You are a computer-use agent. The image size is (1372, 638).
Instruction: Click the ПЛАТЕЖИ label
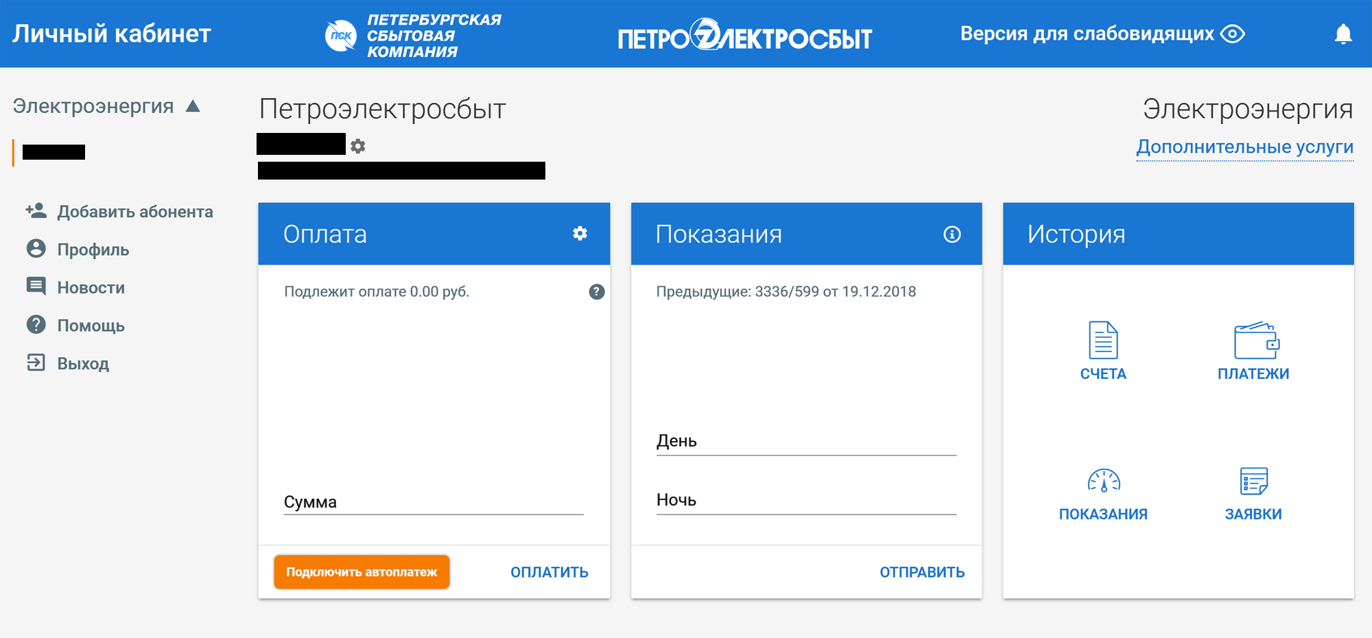click(x=1253, y=374)
